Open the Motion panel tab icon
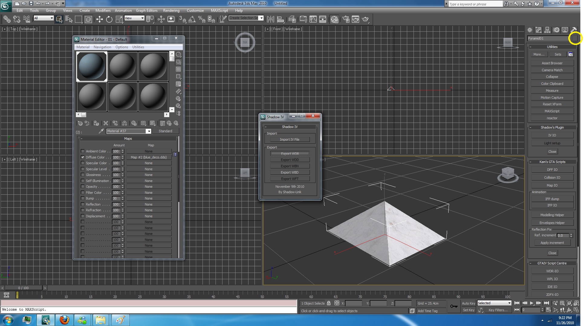Image resolution: width=584 pixels, height=326 pixels. pyautogui.click(x=556, y=30)
